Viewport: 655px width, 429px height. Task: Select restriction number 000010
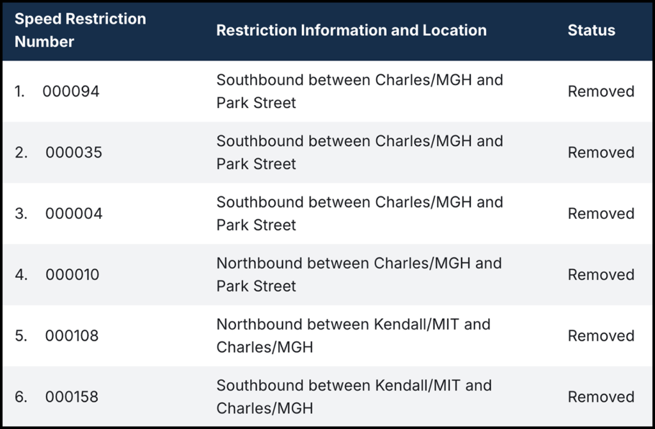[x=72, y=275]
